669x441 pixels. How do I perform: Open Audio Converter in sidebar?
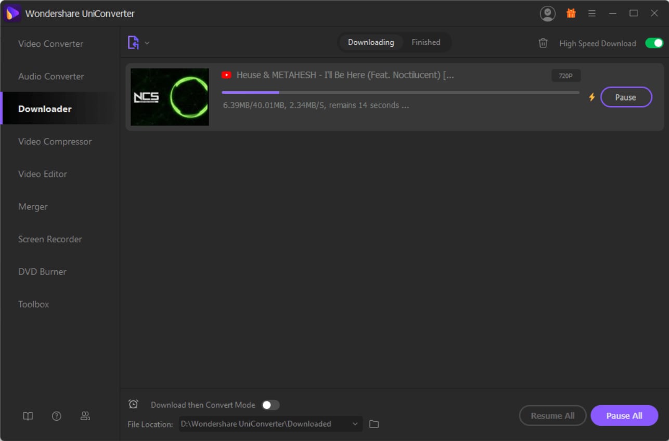point(51,77)
